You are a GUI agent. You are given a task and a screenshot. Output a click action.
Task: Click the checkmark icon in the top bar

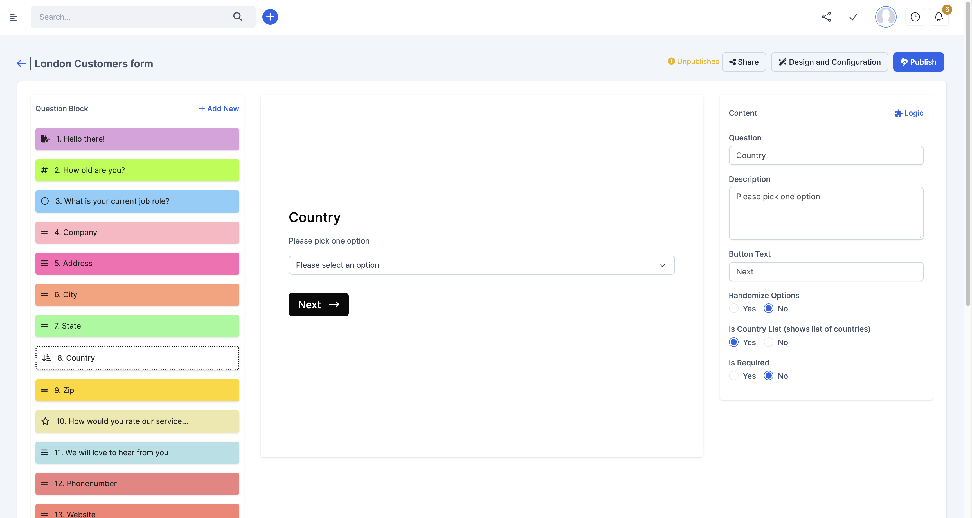coord(853,17)
